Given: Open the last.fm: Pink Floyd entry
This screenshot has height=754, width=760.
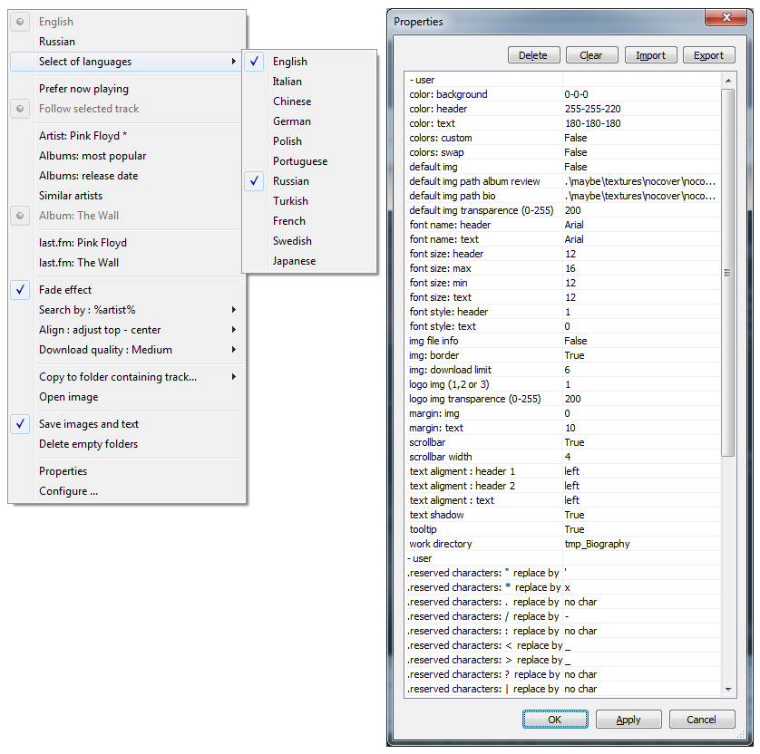Looking at the screenshot, I should [x=83, y=243].
